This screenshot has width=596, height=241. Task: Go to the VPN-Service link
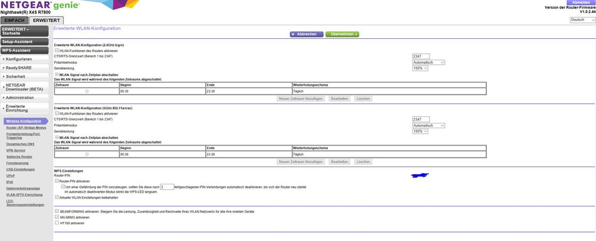point(16,150)
